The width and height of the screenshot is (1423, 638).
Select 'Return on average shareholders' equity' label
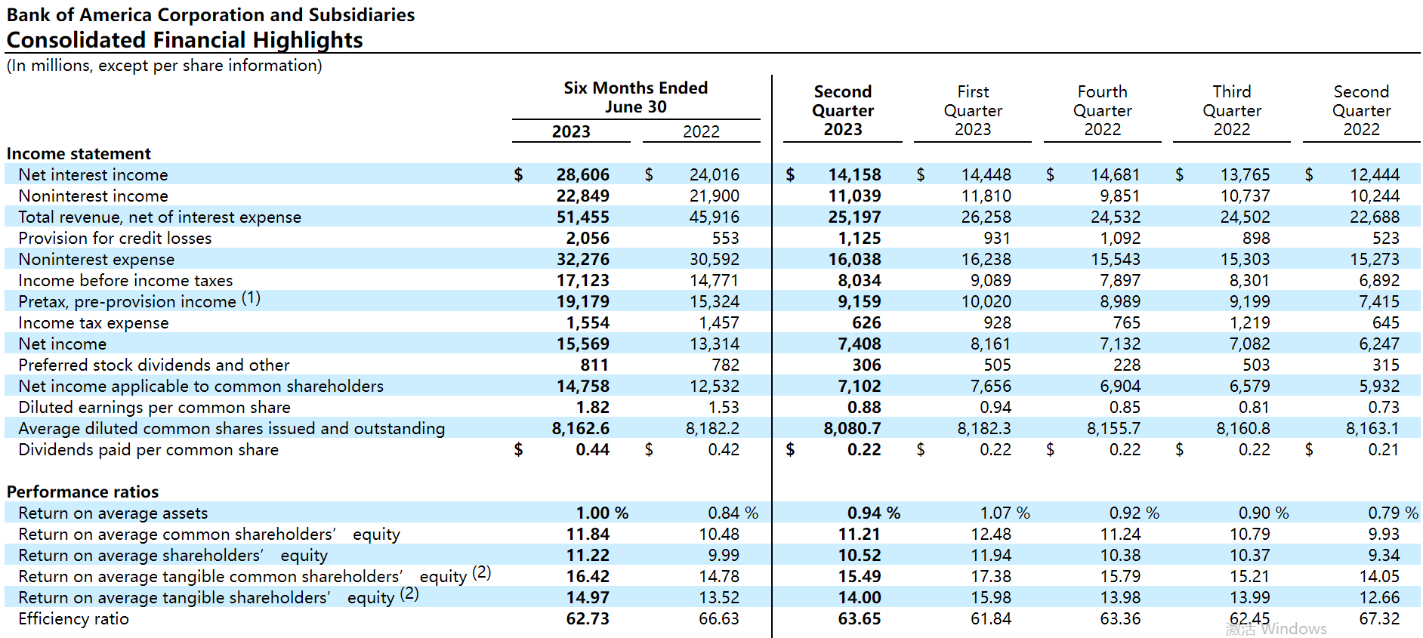tap(174, 555)
